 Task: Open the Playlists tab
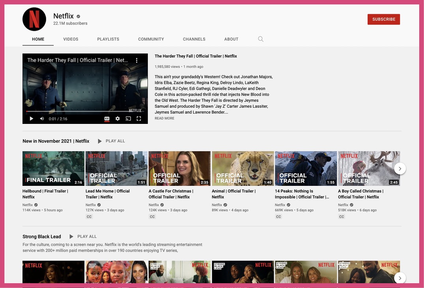point(108,39)
